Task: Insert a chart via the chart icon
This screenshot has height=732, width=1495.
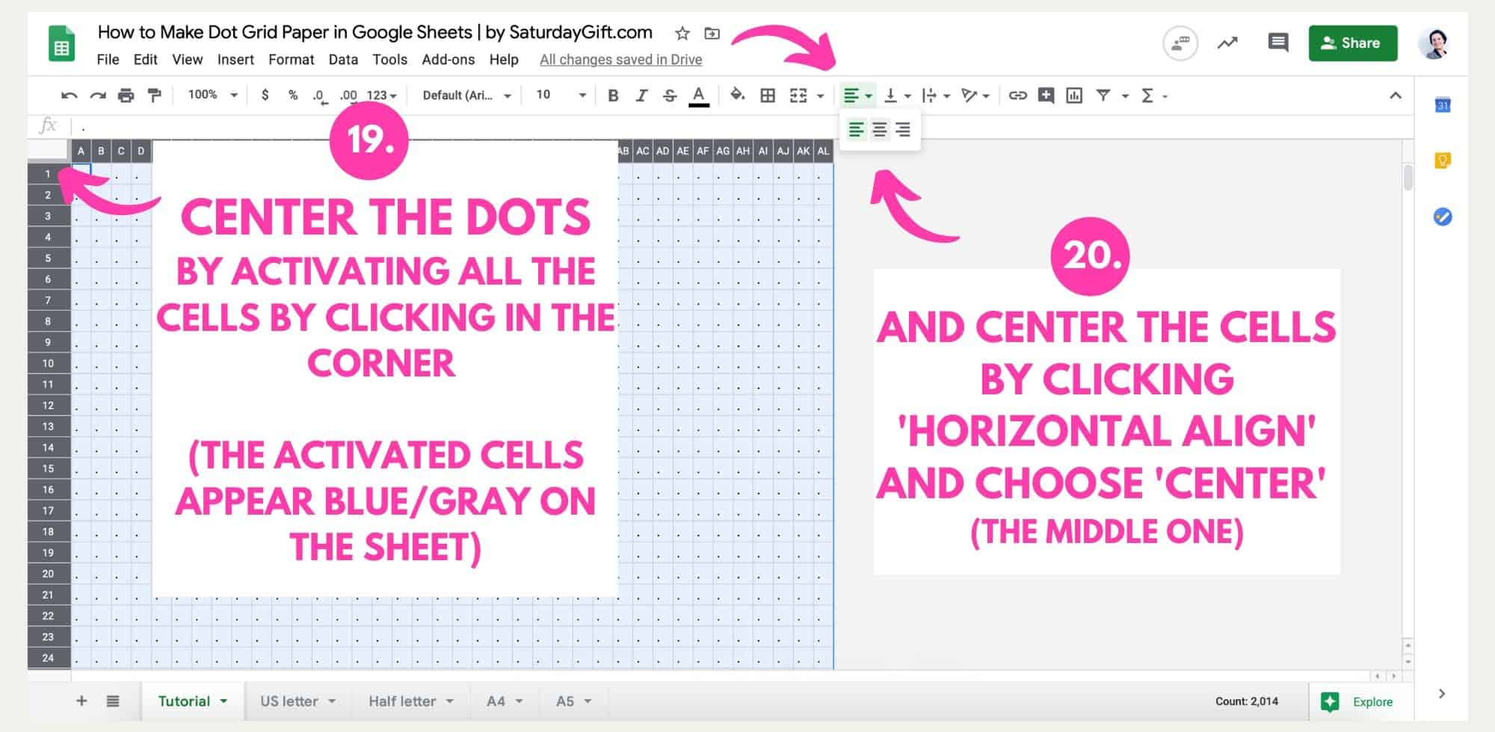Action: (x=1075, y=96)
